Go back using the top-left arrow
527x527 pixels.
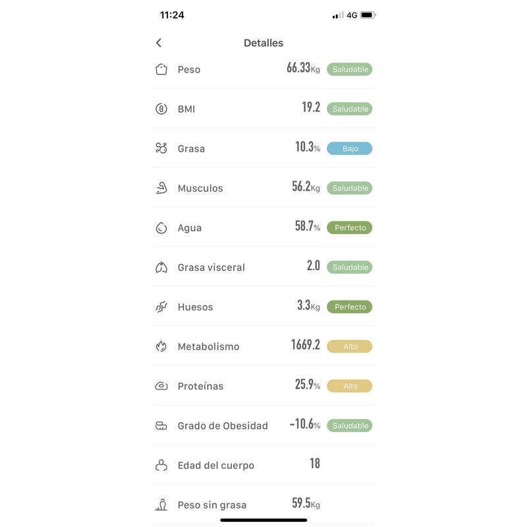point(159,43)
